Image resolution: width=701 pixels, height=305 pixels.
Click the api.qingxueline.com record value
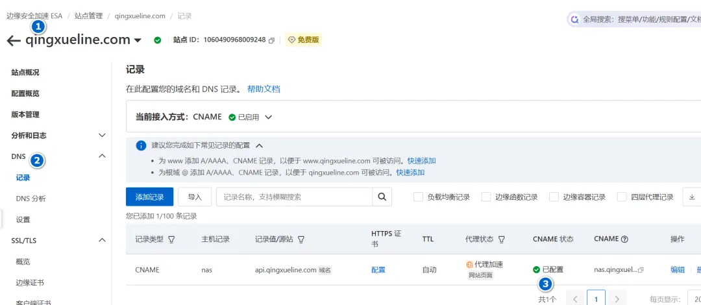tap(285, 270)
